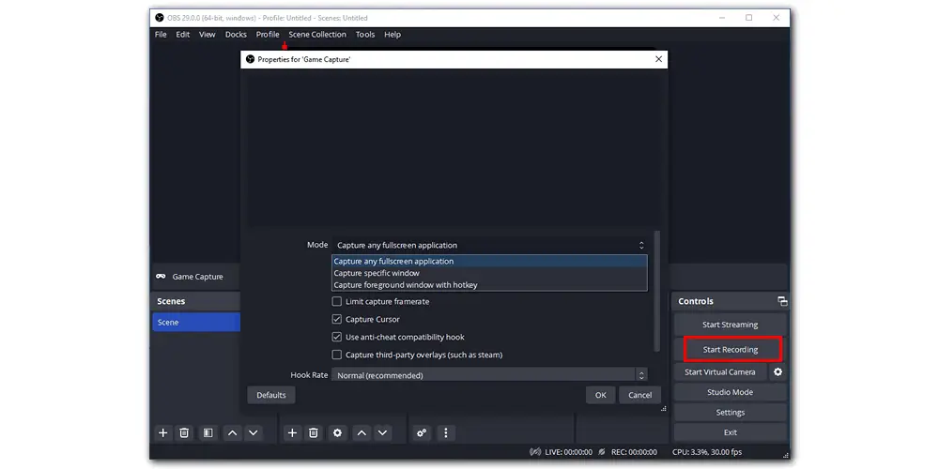939x469 pixels.
Task: Click the CPU 3.3%, 30.00 fps status text
Action: coord(707,452)
